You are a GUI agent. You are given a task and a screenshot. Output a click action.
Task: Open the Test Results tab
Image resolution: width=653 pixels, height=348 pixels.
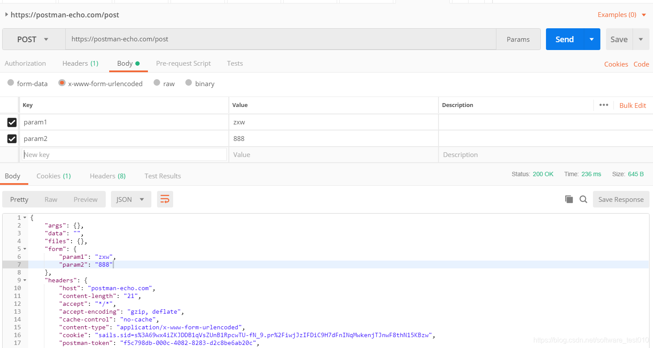pos(163,176)
